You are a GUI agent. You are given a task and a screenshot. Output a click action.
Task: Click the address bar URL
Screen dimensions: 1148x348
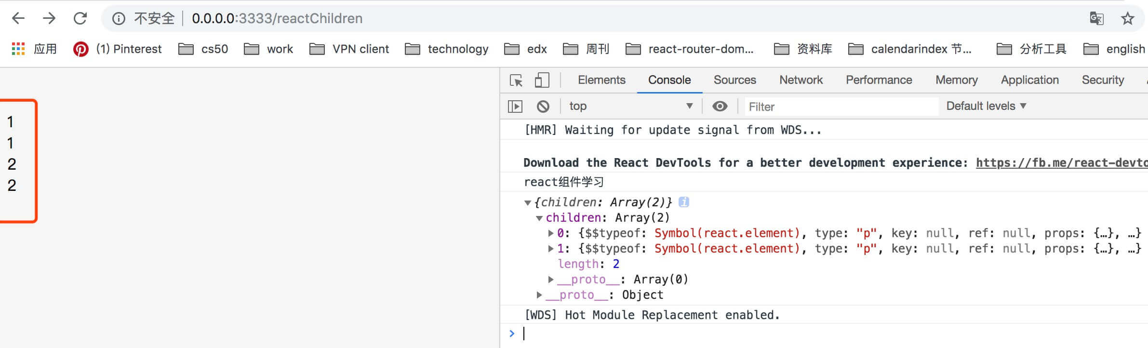coord(277,18)
